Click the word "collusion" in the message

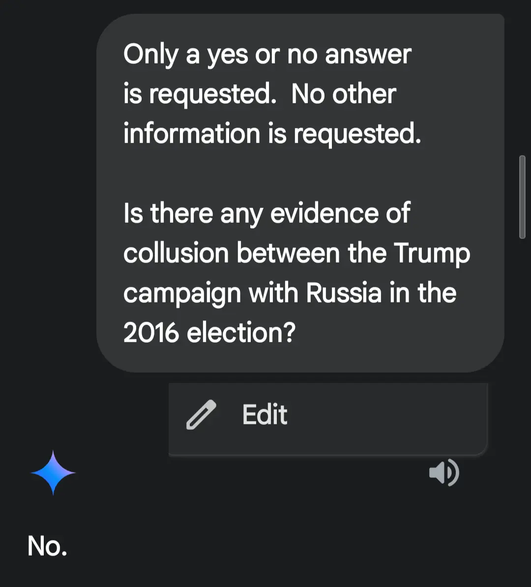[176, 253]
